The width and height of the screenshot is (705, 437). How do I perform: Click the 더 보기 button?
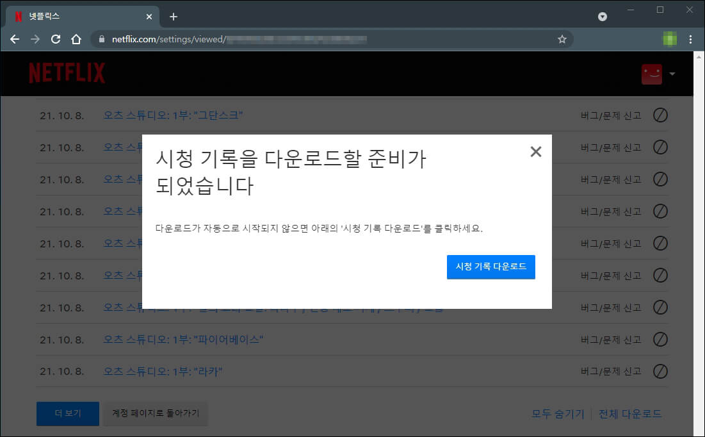[68, 413]
